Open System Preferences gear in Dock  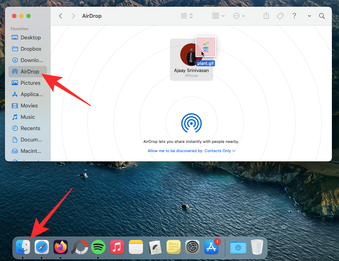pyautogui.click(x=192, y=247)
